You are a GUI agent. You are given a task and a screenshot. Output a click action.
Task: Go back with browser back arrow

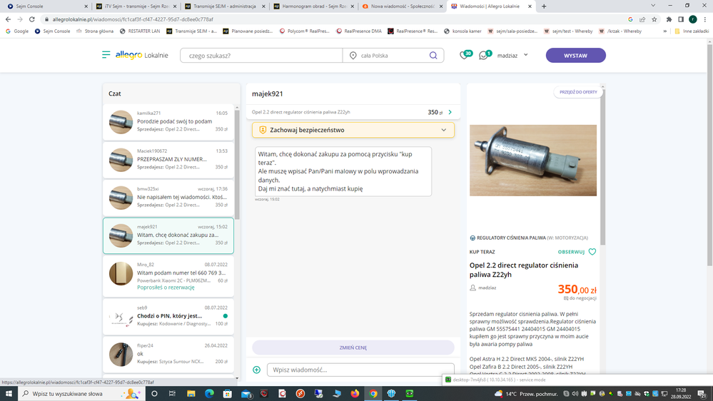pos(8,19)
